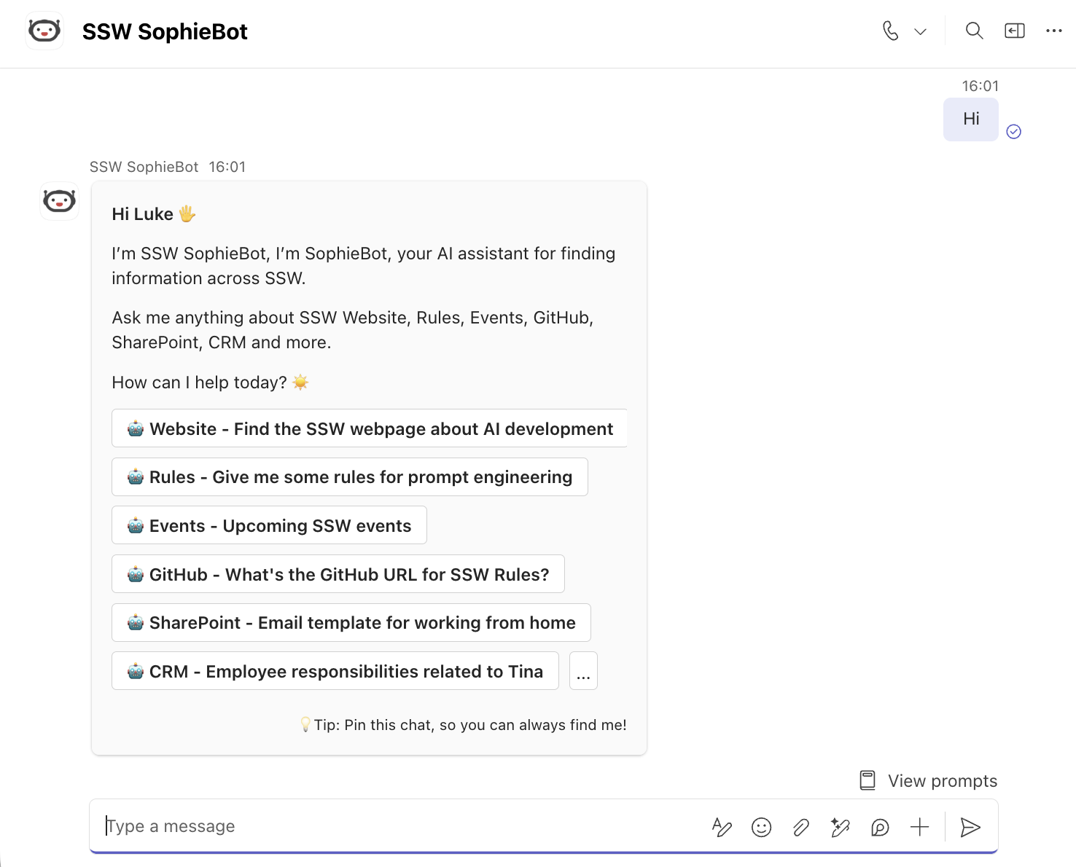This screenshot has height=867, width=1076.
Task: Click the compose with AI wand icon
Action: point(841,827)
